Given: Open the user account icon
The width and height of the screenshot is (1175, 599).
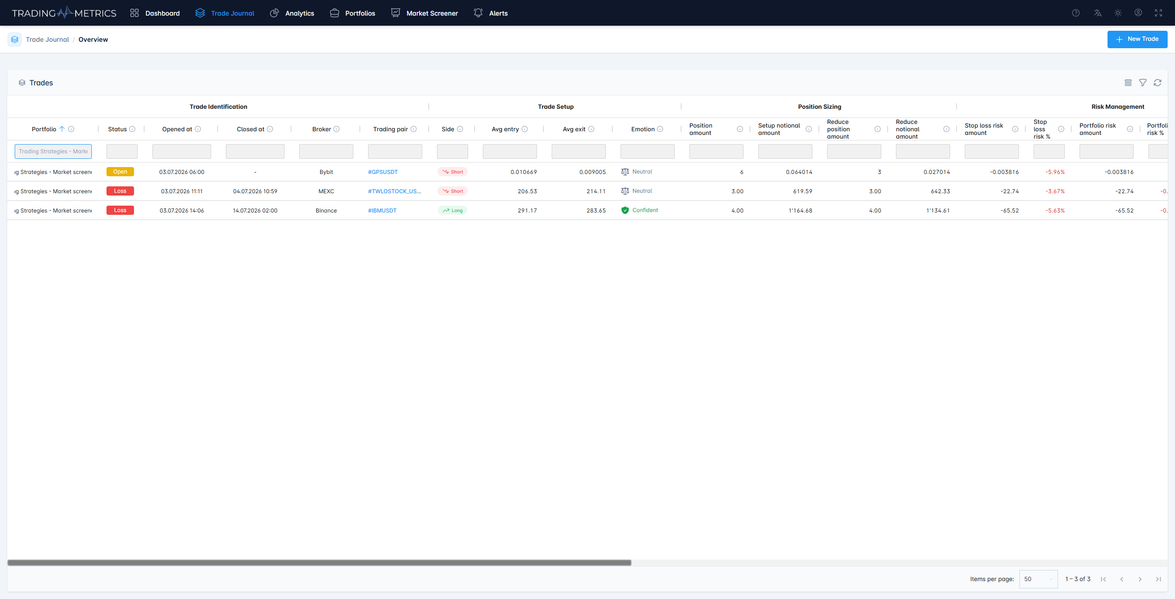Looking at the screenshot, I should (1138, 13).
